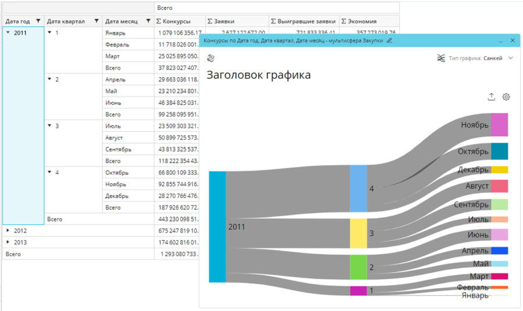523x311 pixels.
Task: Click the filter icon on Дата год column
Action: click(x=38, y=21)
